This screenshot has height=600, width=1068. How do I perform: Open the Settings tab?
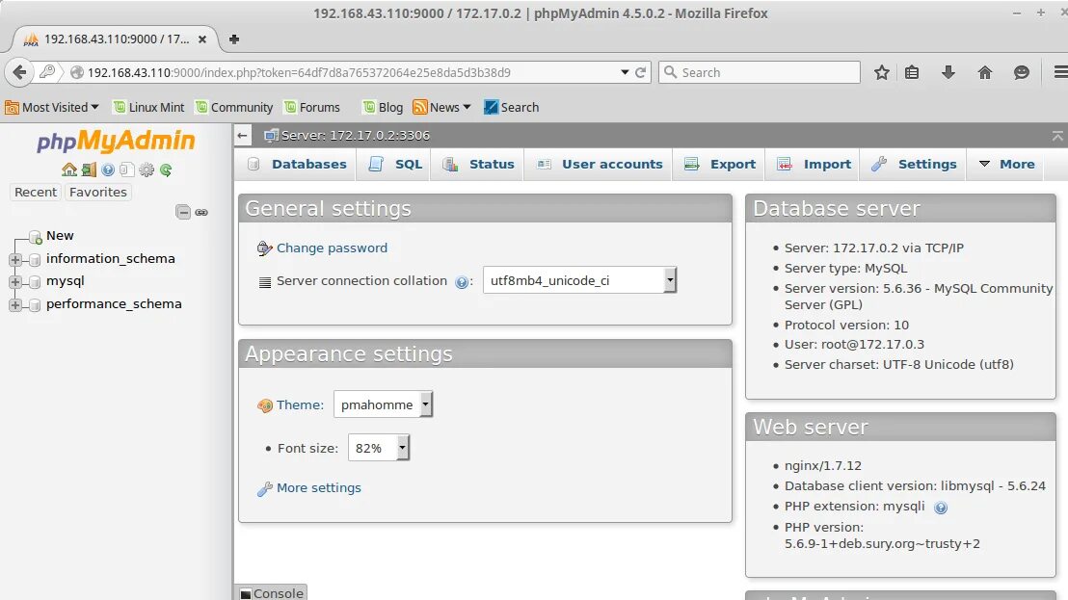point(914,164)
